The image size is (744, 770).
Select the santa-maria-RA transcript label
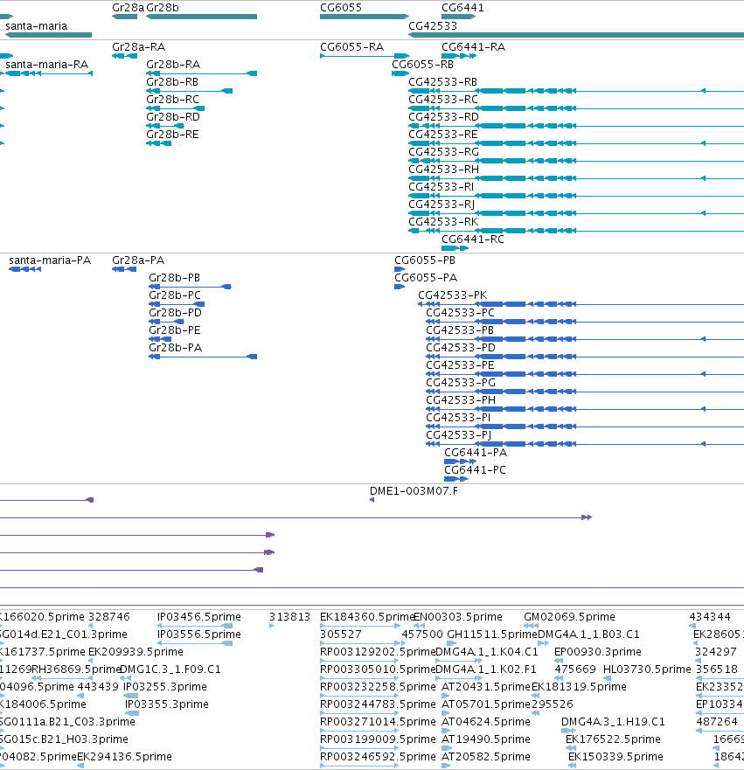[x=46, y=65]
